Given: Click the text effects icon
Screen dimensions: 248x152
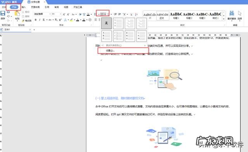Looking at the screenshot, I should tap(65, 20).
